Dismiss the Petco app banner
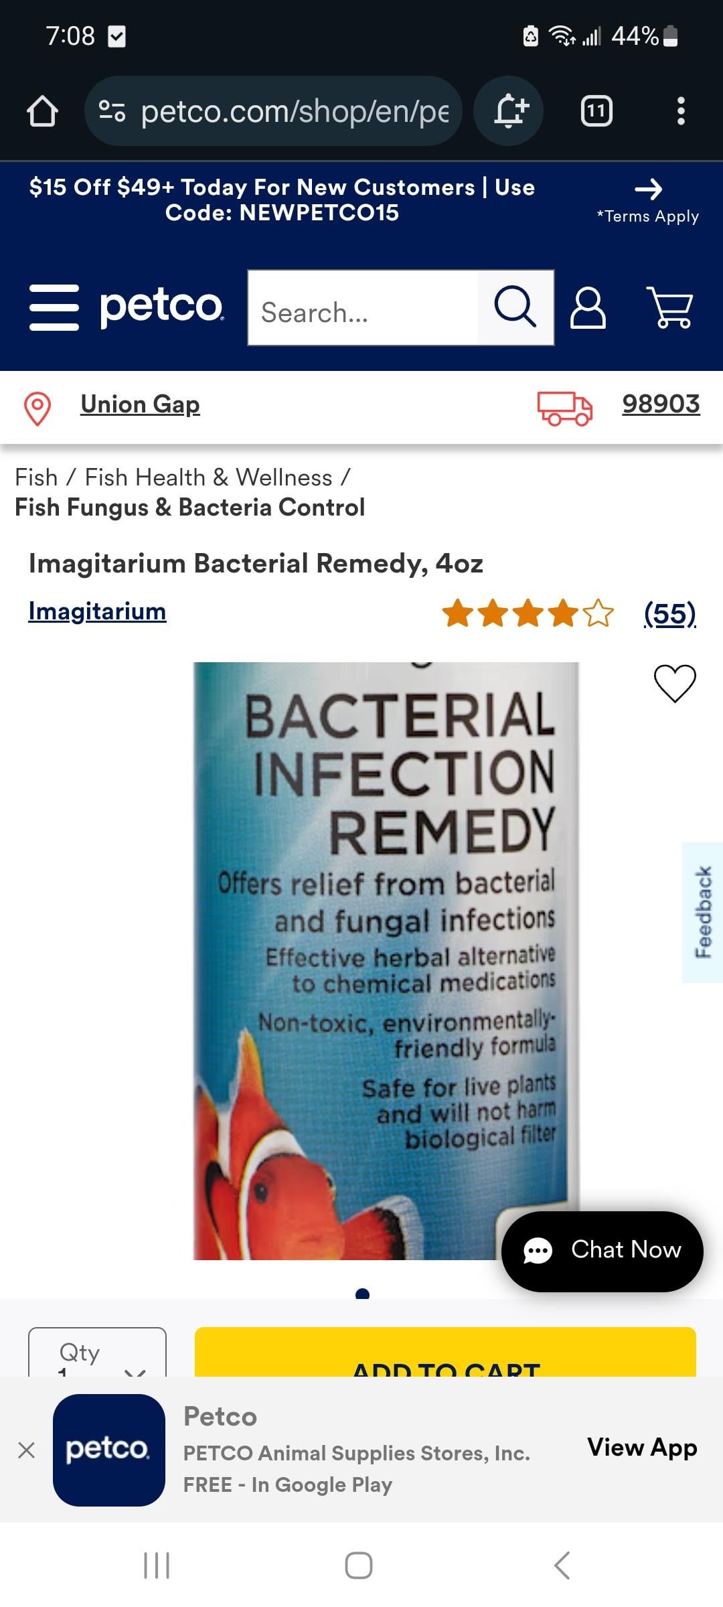 click(27, 1450)
